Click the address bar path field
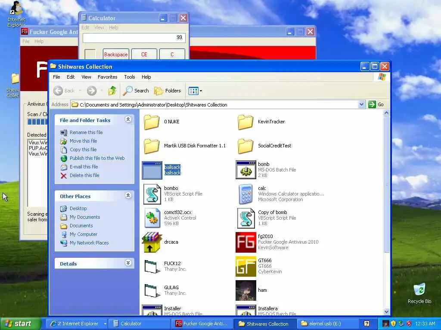 [x=215, y=105]
